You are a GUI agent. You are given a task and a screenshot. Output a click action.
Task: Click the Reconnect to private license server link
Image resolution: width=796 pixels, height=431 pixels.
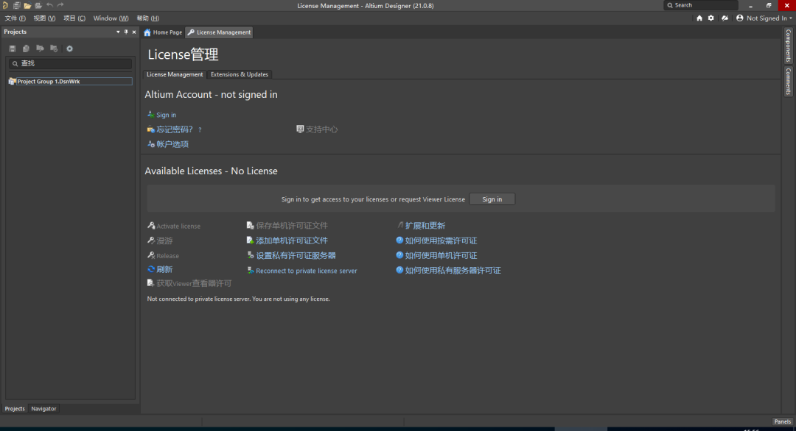pos(307,270)
